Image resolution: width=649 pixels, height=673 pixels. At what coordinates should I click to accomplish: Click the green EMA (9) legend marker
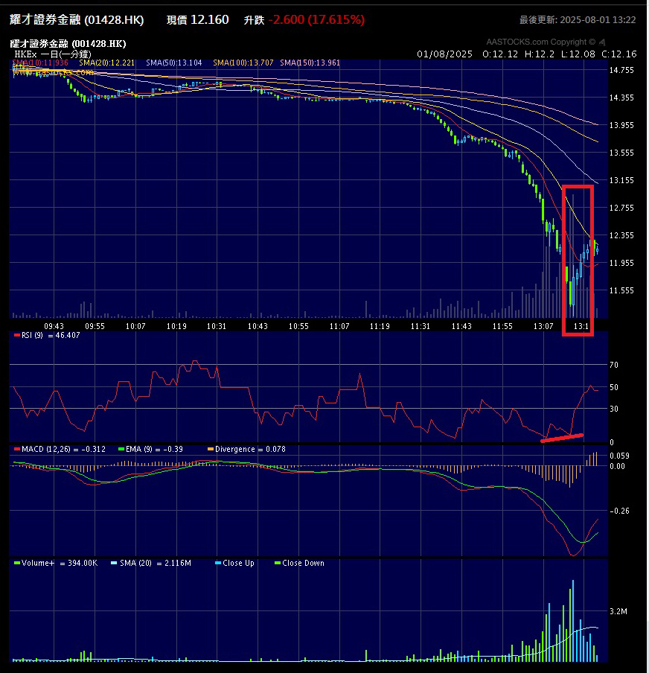121,450
